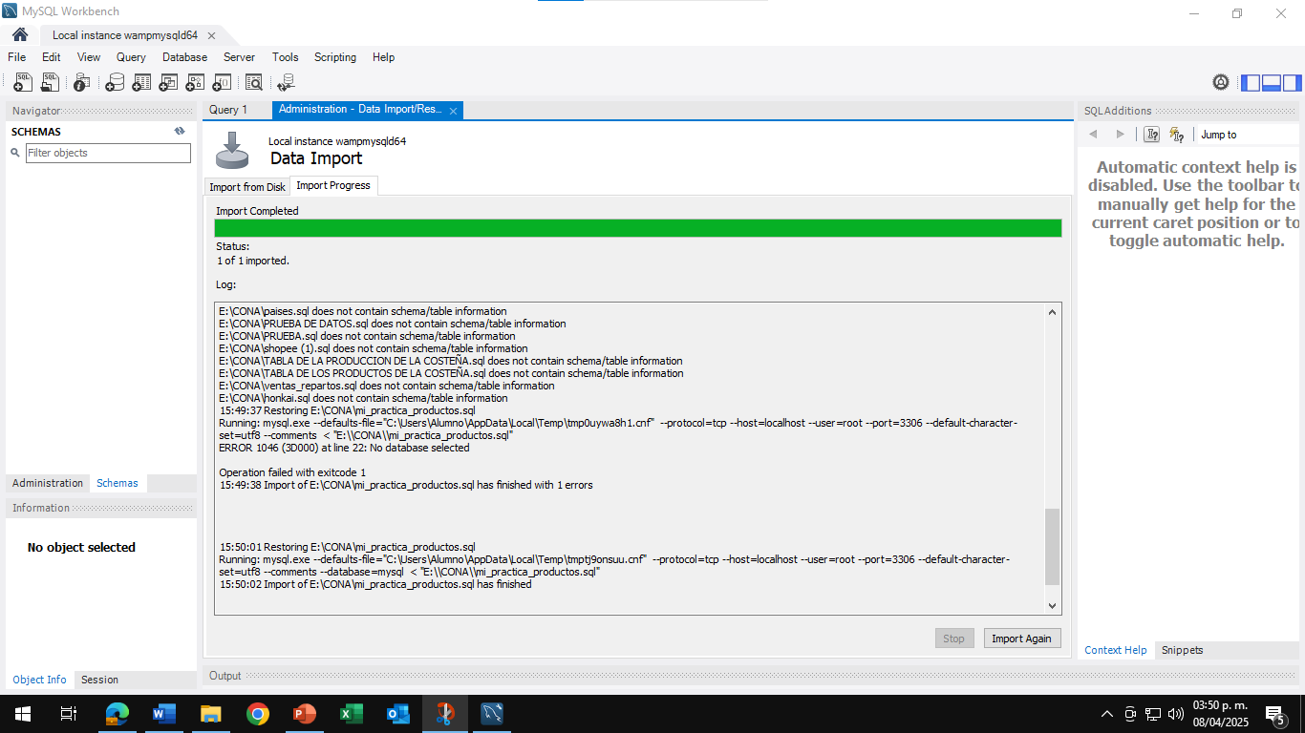The height and width of the screenshot is (733, 1305).
Task: Toggle the bottom output panel
Action: (1272, 83)
